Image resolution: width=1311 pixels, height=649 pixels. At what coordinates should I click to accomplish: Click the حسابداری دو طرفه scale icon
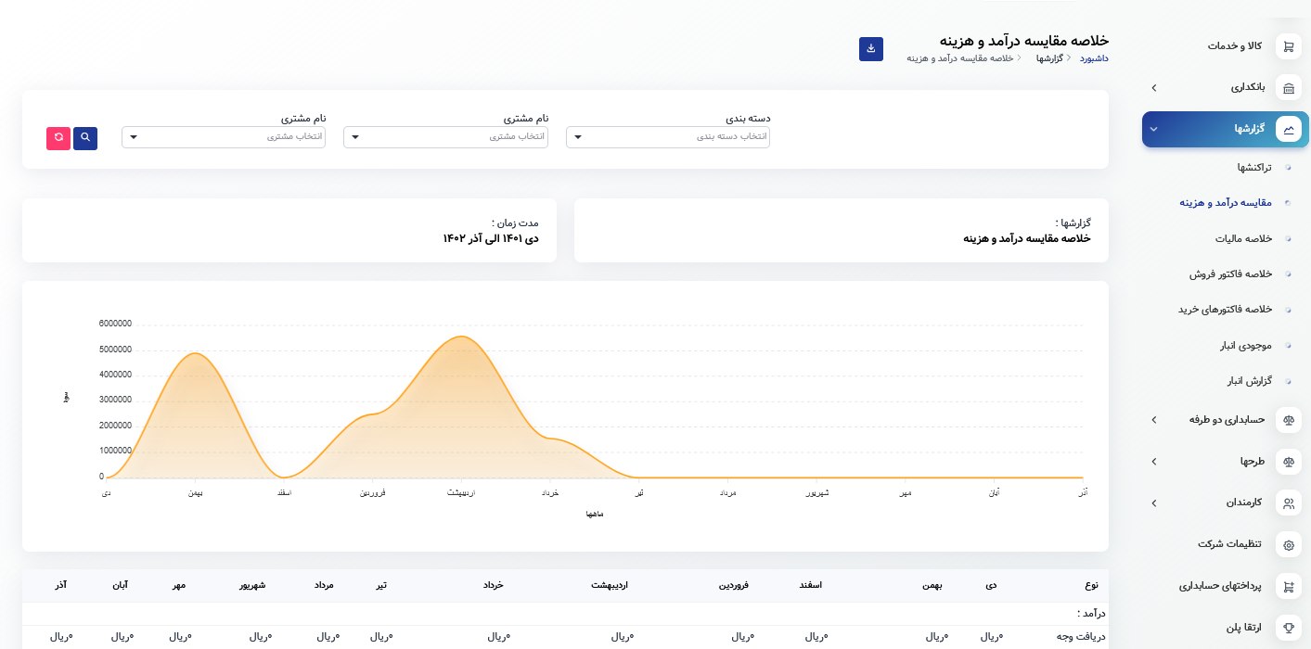[x=1288, y=420]
